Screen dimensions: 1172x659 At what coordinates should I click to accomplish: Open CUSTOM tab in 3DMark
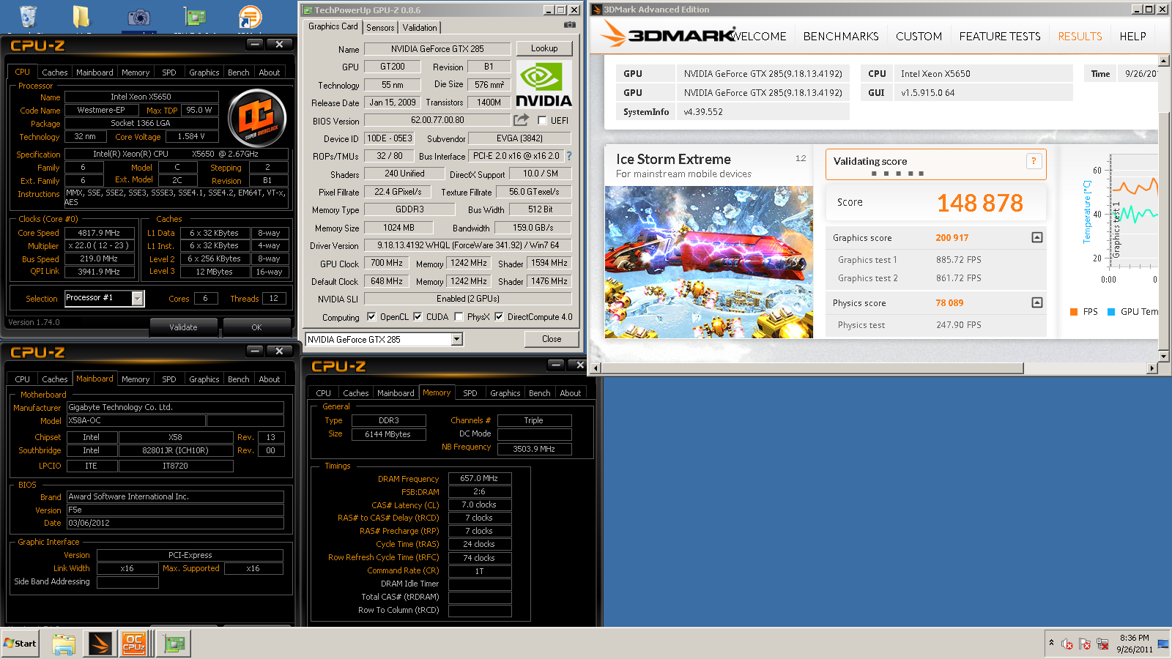[919, 36]
